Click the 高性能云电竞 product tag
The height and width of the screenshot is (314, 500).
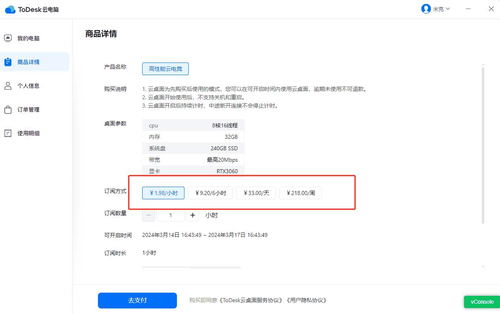[165, 68]
